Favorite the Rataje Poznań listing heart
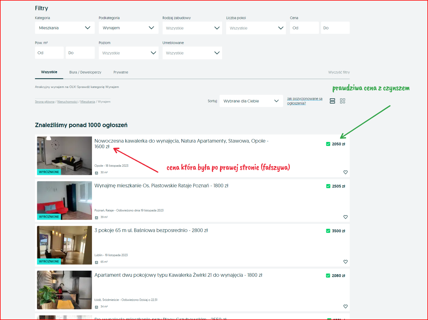This screenshot has width=428, height=320. pos(346,217)
